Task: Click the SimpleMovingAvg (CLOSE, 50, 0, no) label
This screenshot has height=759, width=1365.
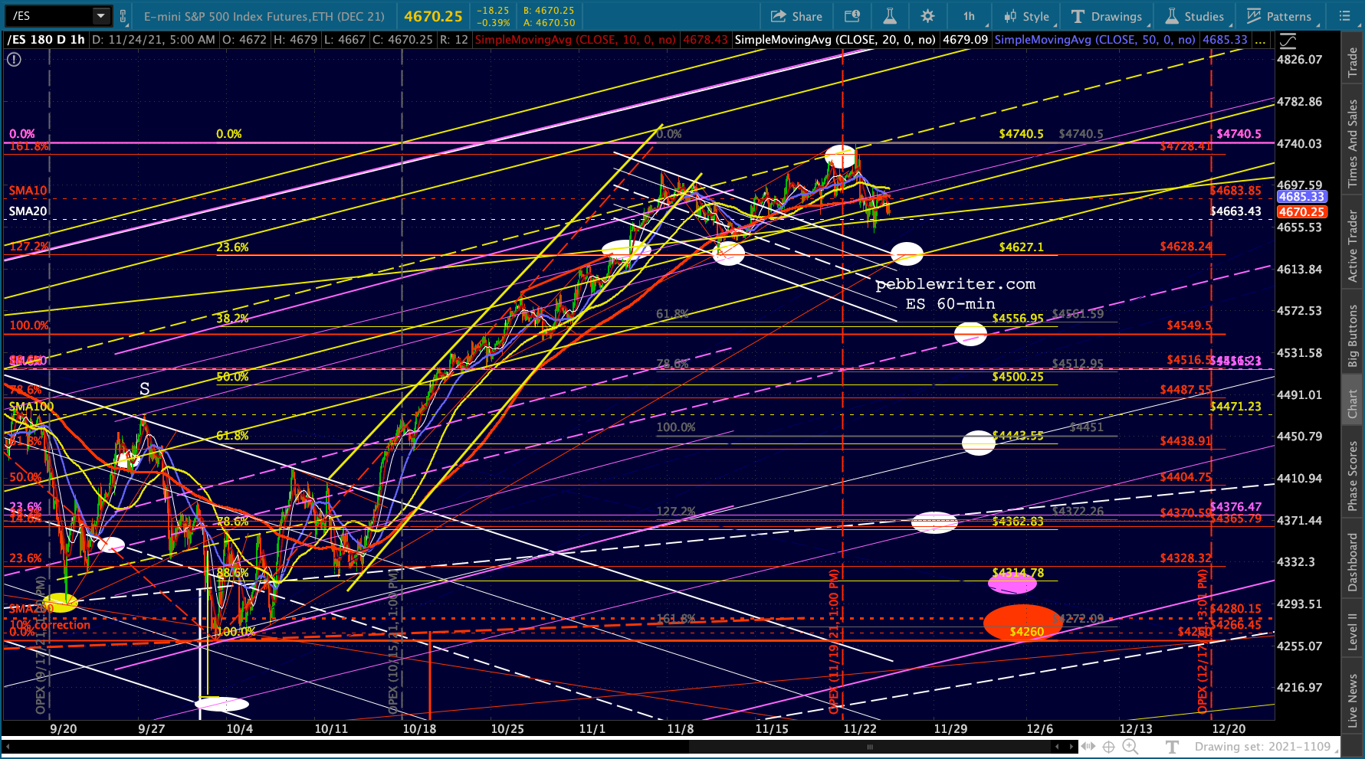Action: pyautogui.click(x=1094, y=40)
